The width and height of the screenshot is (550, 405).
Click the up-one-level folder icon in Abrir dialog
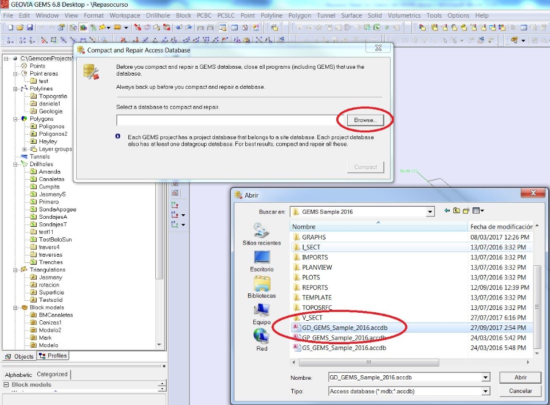(457, 210)
